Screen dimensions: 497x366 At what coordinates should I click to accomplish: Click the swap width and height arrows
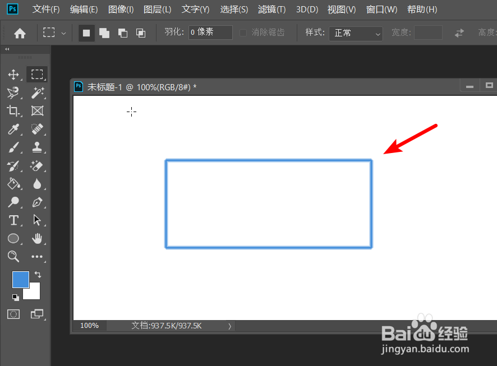coord(459,33)
